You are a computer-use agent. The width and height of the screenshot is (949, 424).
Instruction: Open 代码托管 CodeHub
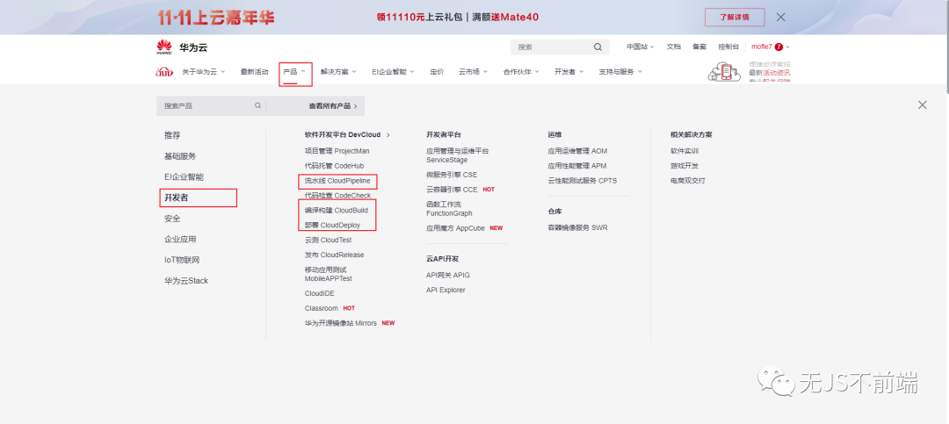tap(334, 166)
